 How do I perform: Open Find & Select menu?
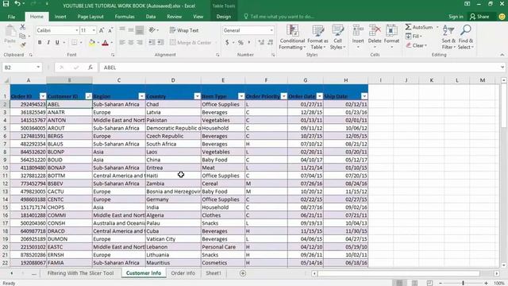466,37
